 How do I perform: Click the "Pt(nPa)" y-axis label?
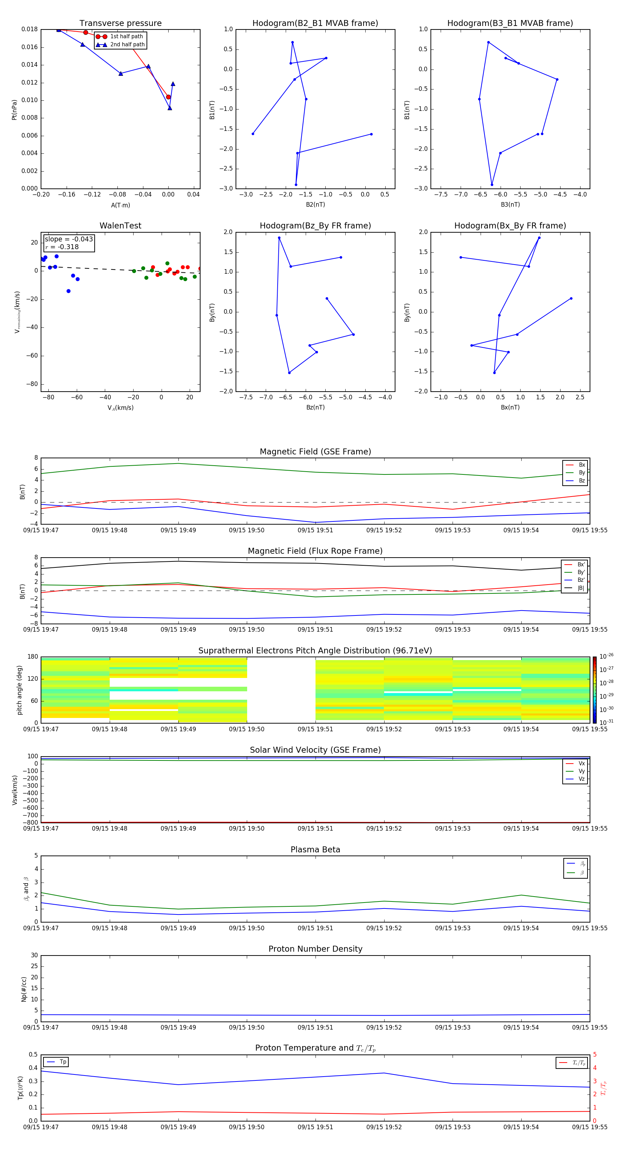click(x=14, y=109)
